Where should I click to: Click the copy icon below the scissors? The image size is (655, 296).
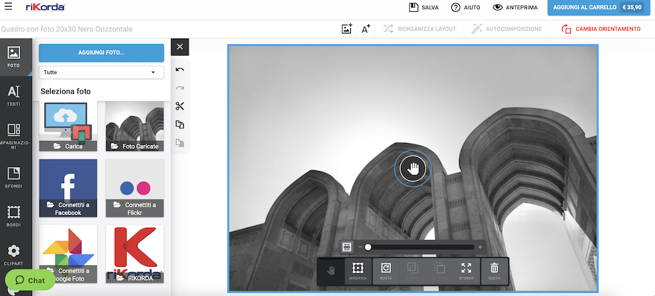click(x=180, y=124)
